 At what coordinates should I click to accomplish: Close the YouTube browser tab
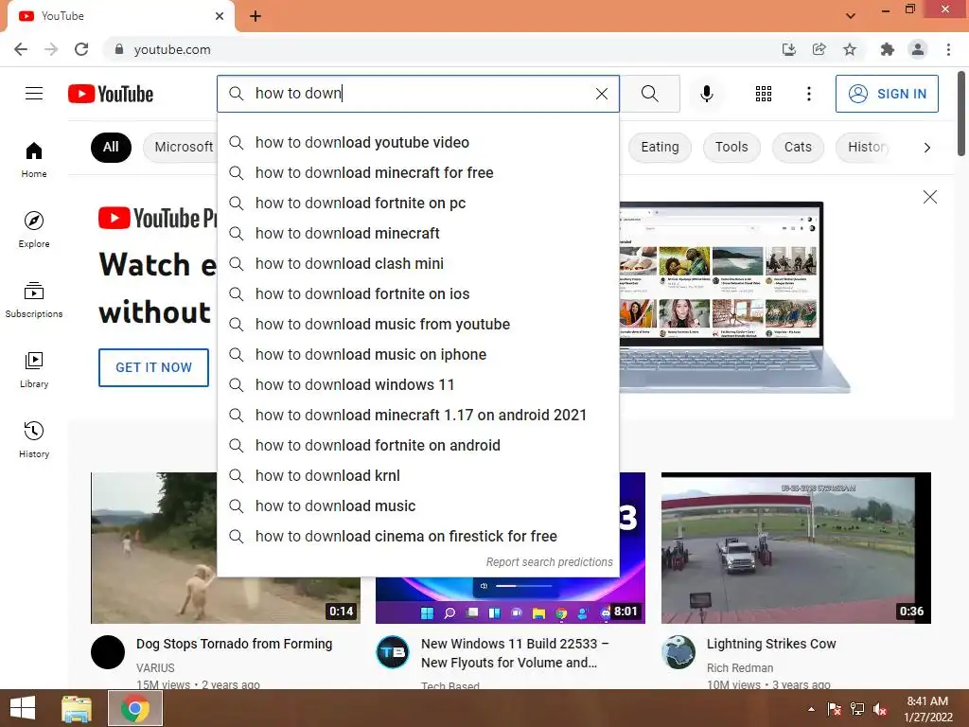(220, 16)
